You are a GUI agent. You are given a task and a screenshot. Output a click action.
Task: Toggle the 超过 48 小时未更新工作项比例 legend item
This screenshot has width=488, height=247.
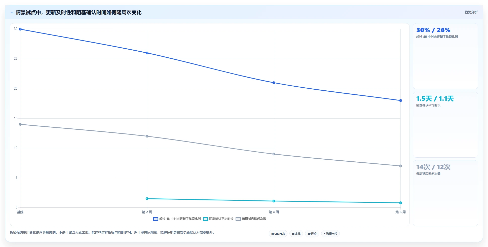click(177, 219)
